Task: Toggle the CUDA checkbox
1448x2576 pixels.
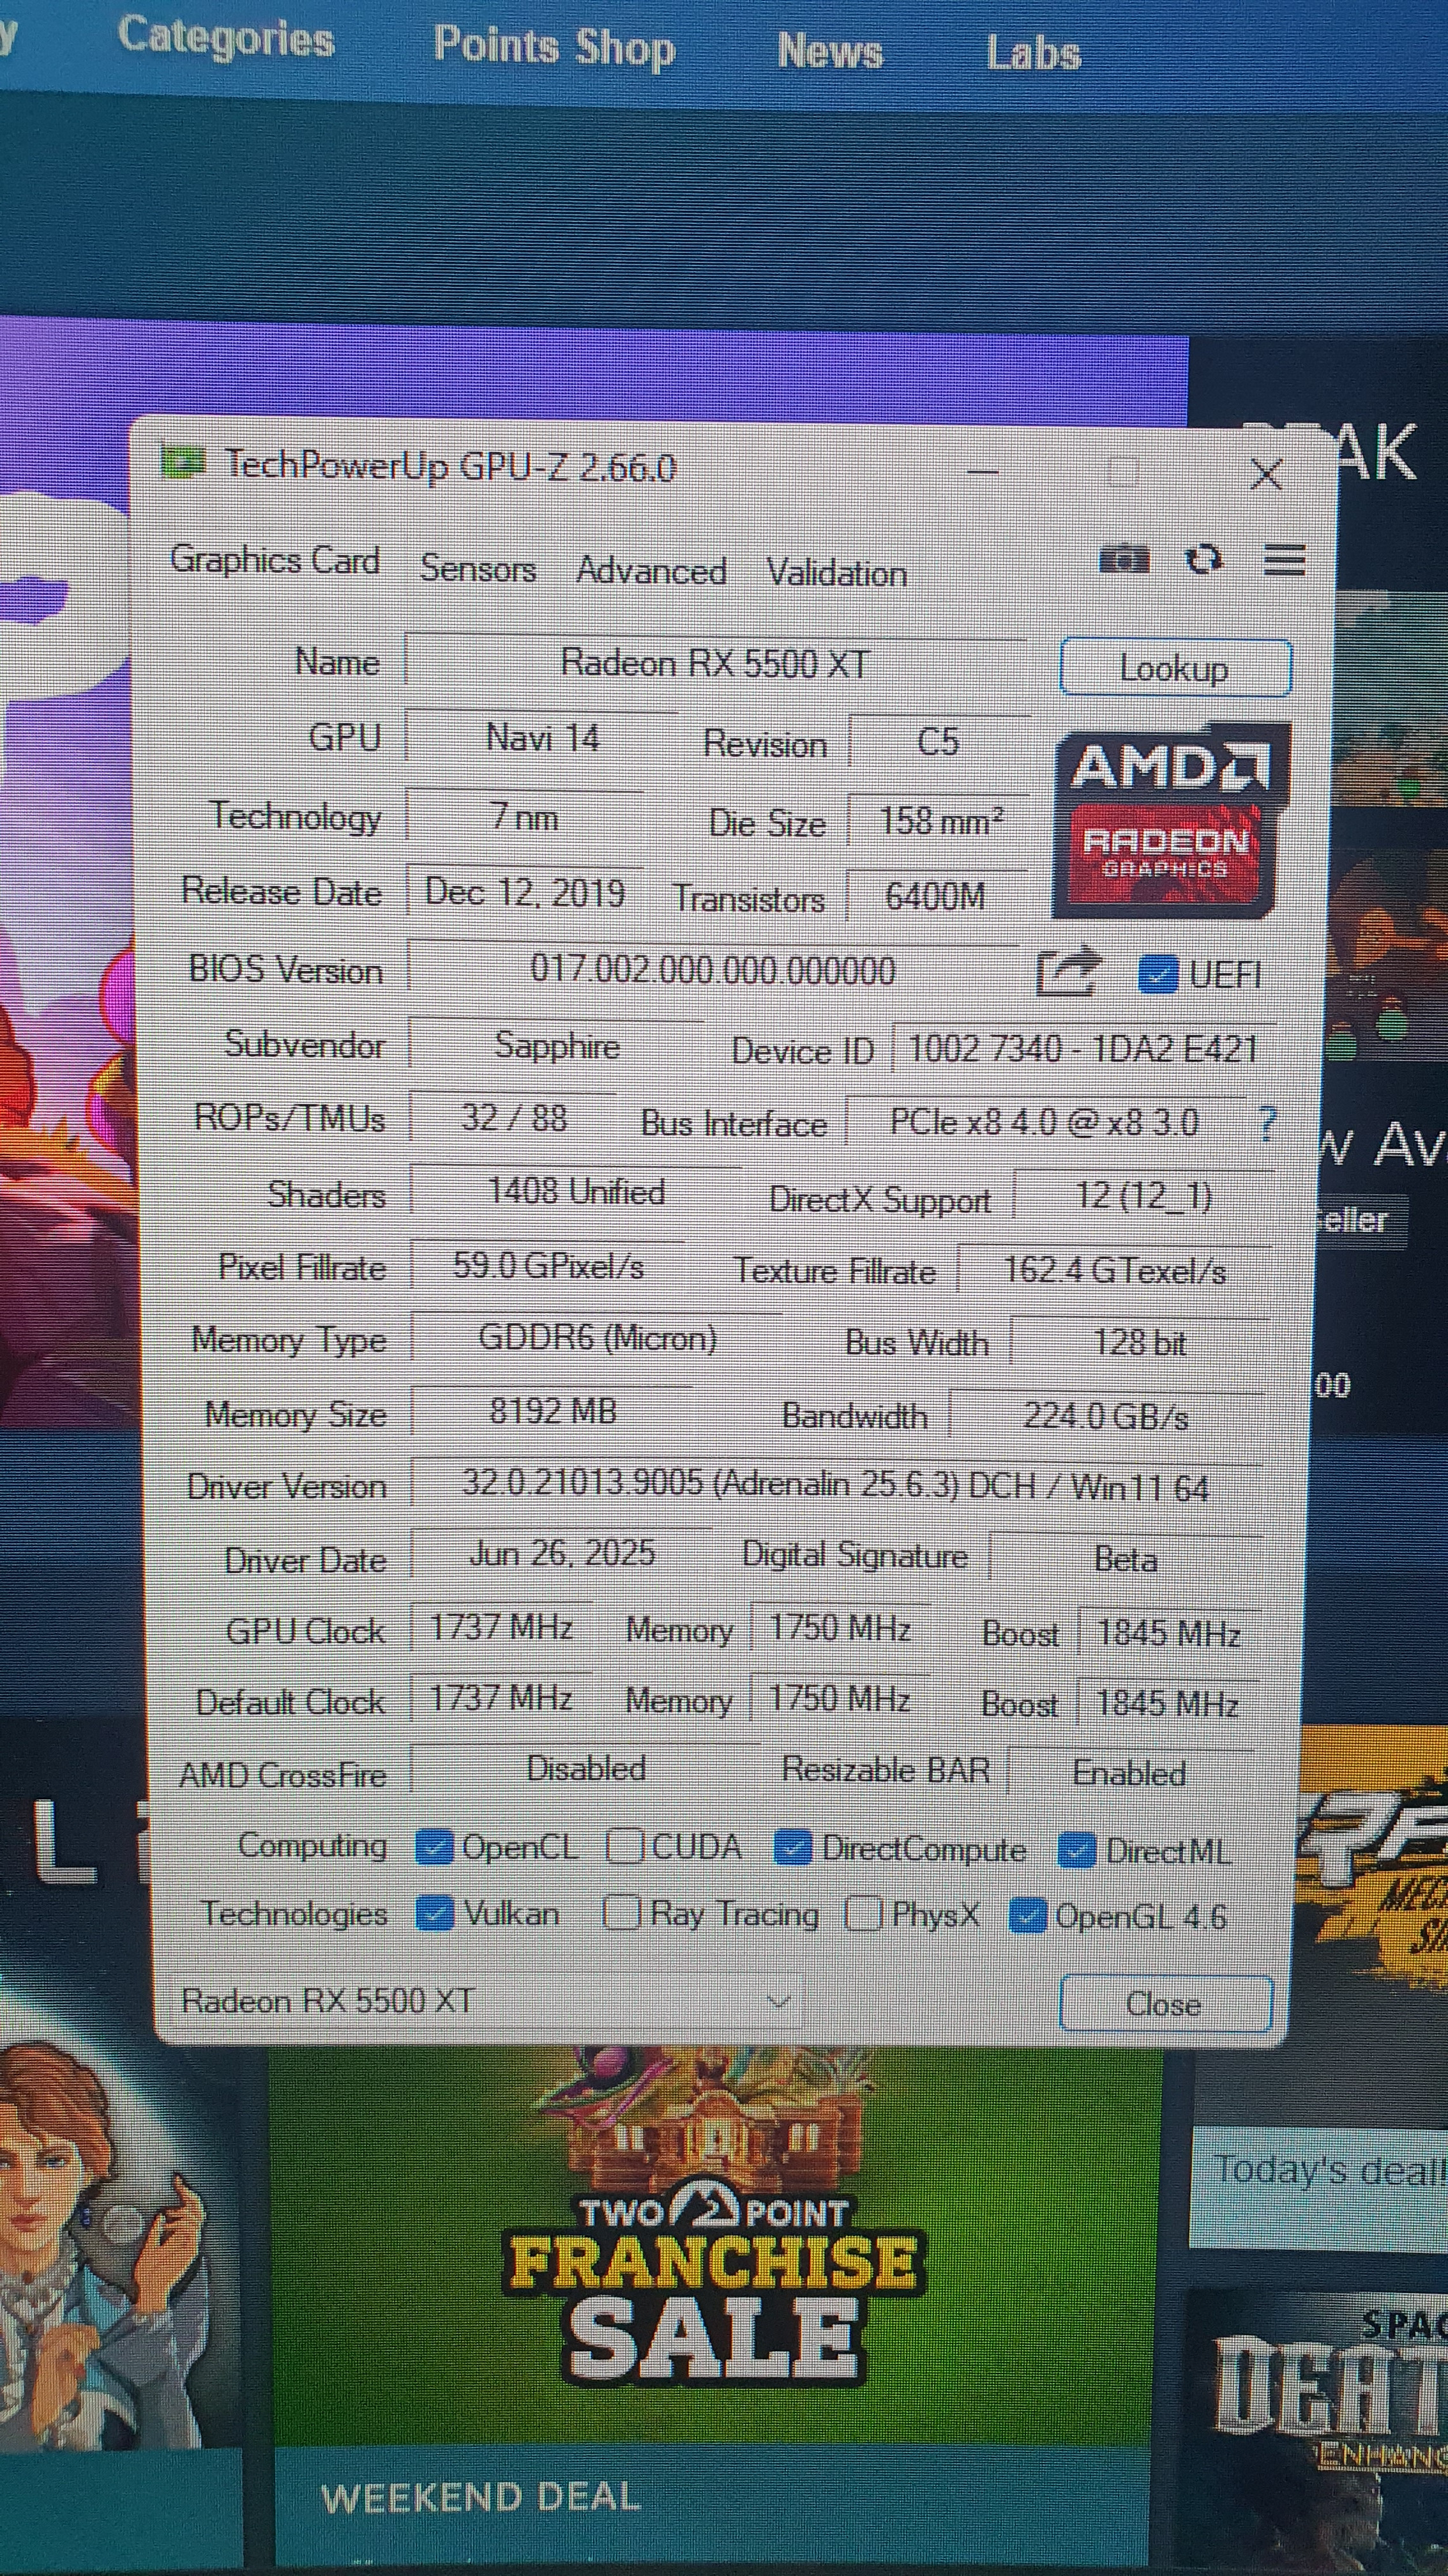Action: point(624,1847)
